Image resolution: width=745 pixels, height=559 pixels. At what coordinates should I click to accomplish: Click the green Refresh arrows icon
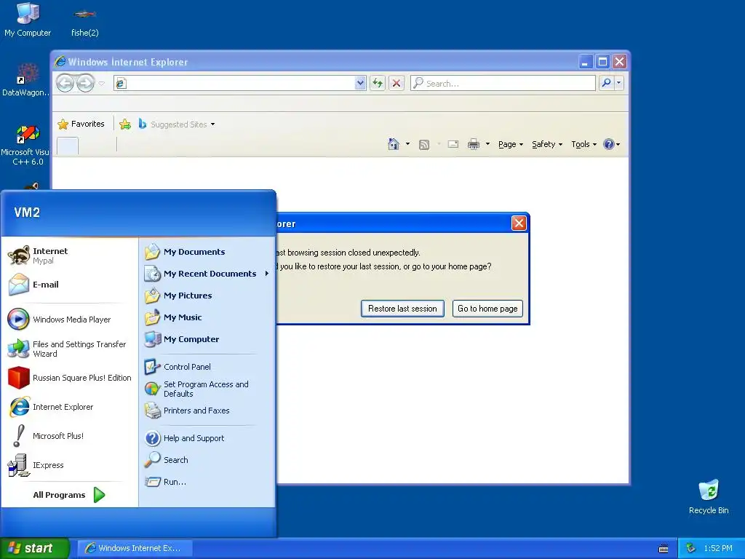click(378, 83)
